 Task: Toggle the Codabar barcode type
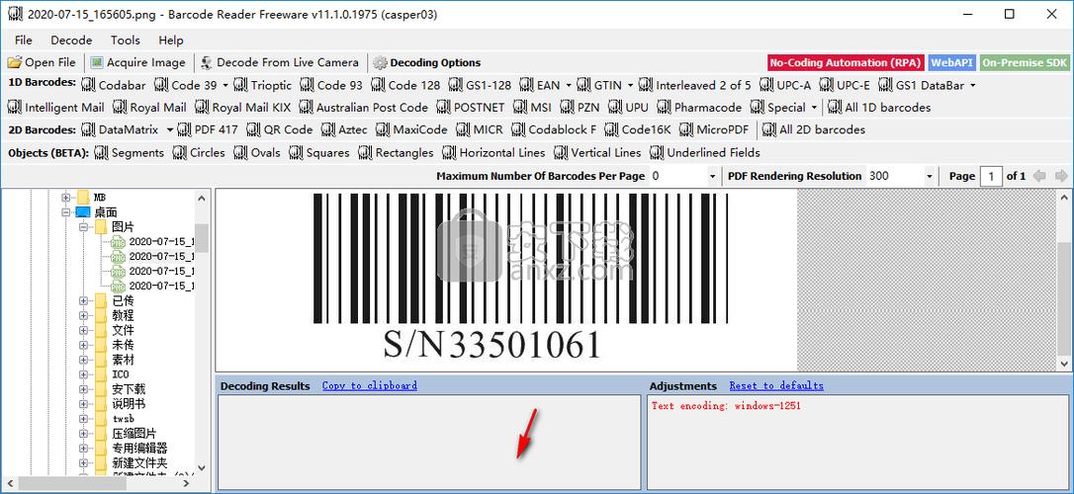[114, 86]
